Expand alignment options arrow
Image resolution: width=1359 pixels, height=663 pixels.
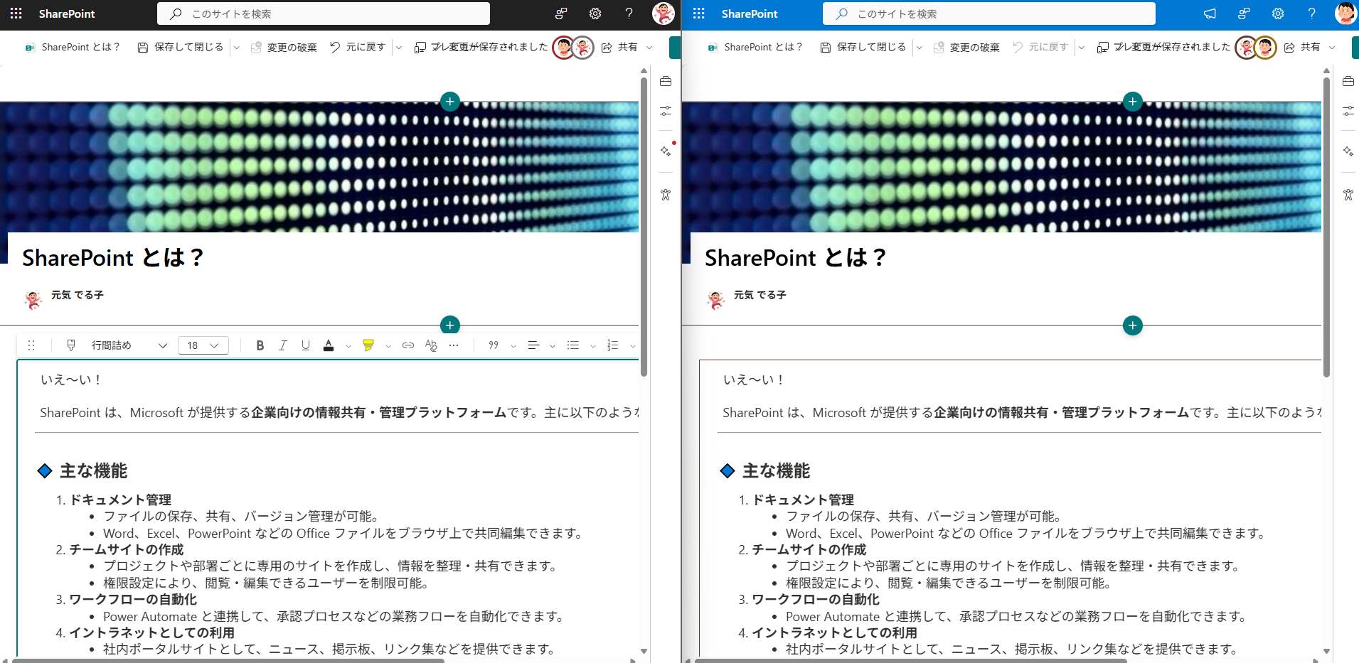[553, 346]
